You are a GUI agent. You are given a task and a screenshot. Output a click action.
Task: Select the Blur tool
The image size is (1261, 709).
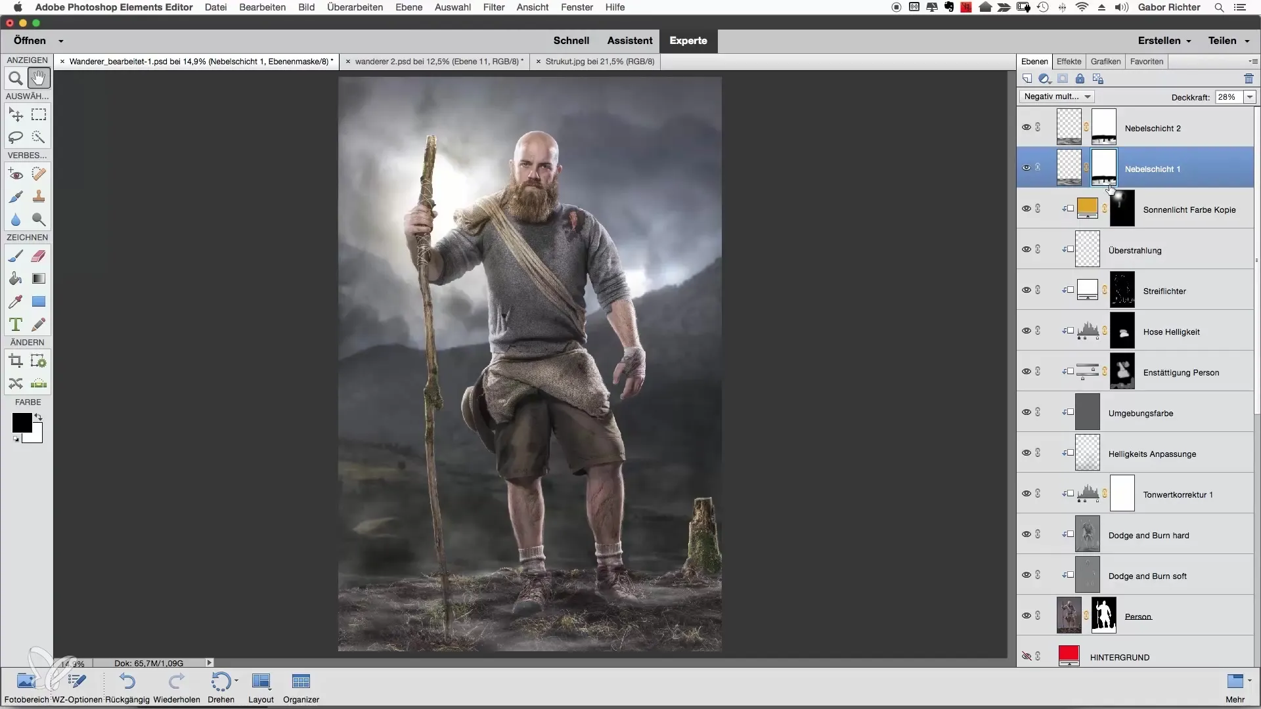click(16, 219)
